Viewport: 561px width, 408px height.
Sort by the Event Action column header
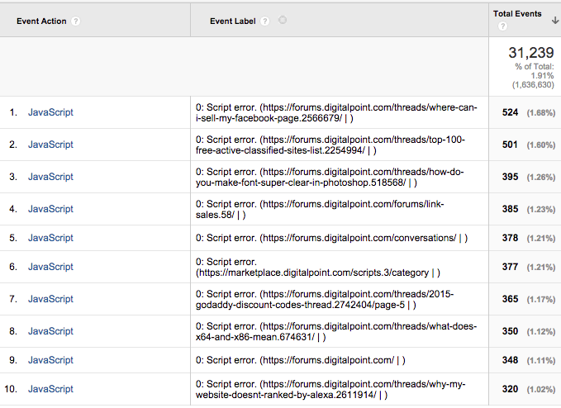pyautogui.click(x=42, y=21)
